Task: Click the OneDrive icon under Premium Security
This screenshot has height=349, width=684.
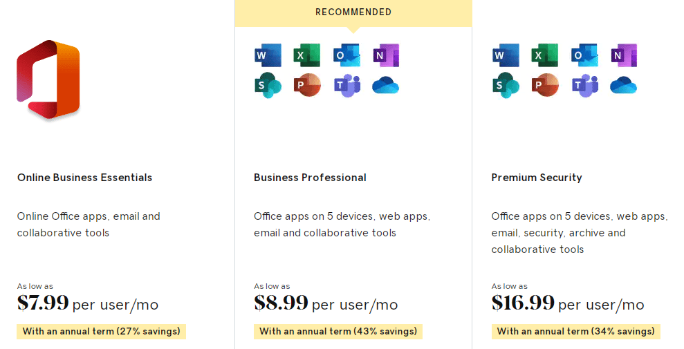Action: (623, 86)
